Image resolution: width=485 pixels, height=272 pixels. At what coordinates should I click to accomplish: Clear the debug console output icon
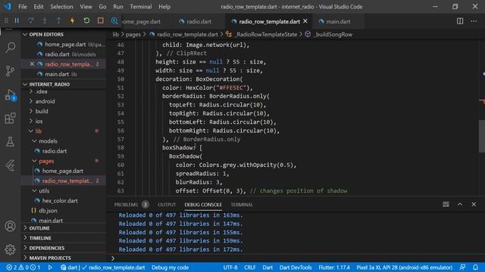point(446,205)
